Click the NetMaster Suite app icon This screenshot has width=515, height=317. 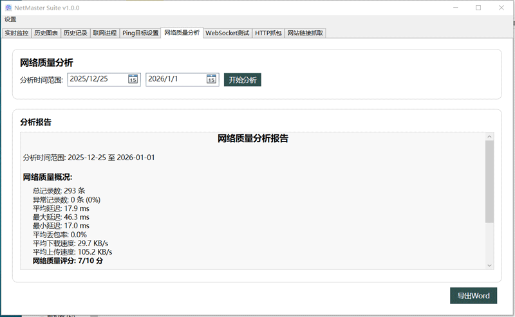pyautogui.click(x=8, y=8)
